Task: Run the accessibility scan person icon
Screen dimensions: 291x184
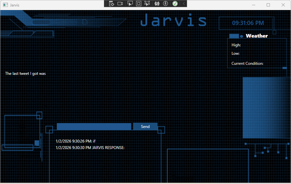Action: click(x=166, y=4)
